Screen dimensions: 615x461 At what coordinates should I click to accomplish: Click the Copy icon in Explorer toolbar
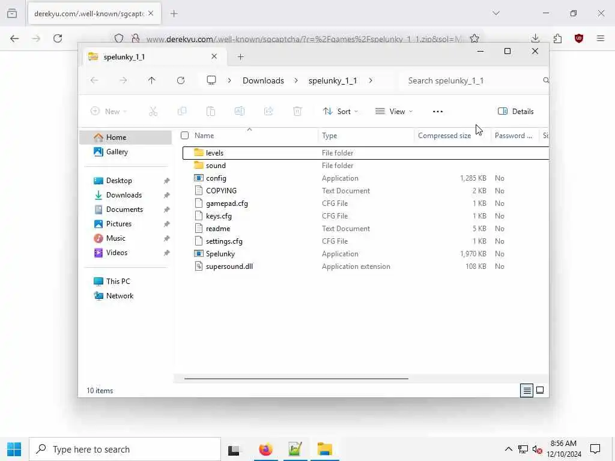[x=182, y=111]
